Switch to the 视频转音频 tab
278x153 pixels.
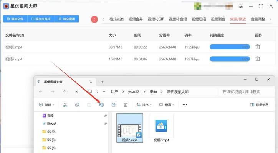click(x=178, y=19)
